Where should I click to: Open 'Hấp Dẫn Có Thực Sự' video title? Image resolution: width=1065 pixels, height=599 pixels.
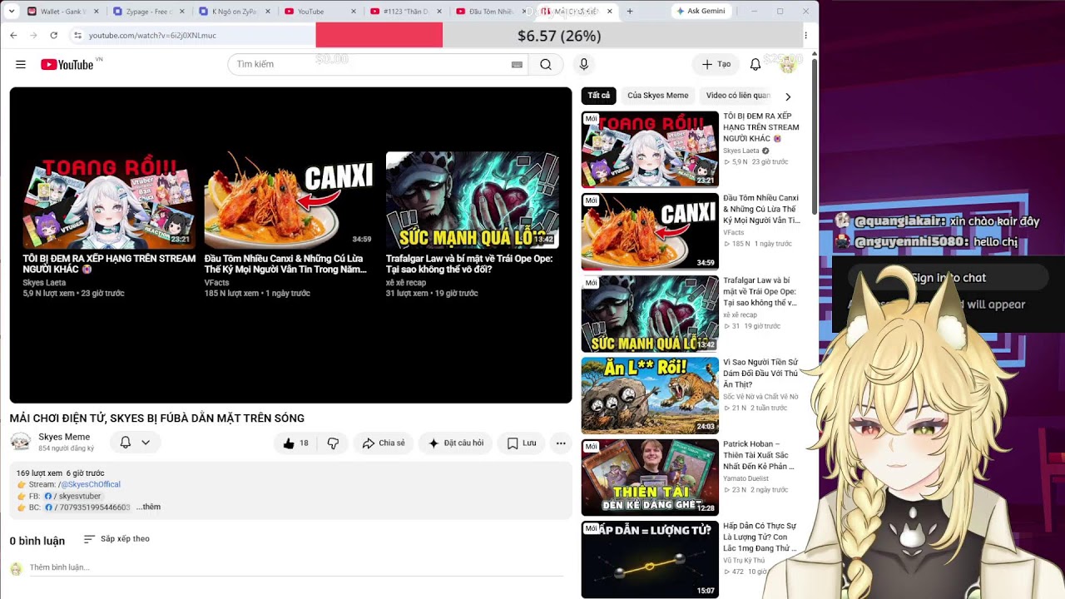[760, 537]
